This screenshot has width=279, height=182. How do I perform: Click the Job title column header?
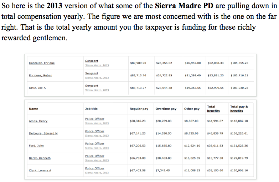[91, 108]
